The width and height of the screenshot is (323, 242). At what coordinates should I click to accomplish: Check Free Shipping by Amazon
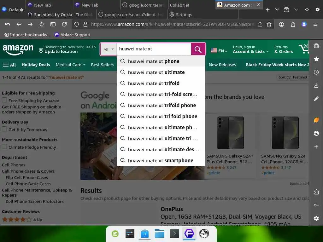pyautogui.click(x=4, y=100)
